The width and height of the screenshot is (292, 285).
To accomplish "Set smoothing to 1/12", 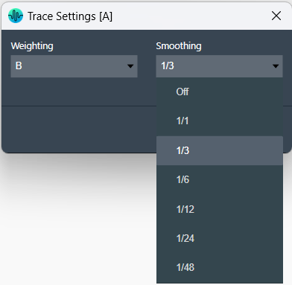I will [220, 209].
